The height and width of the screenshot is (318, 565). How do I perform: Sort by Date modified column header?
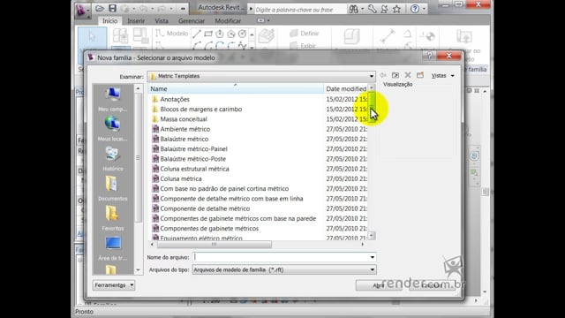pyautogui.click(x=346, y=88)
